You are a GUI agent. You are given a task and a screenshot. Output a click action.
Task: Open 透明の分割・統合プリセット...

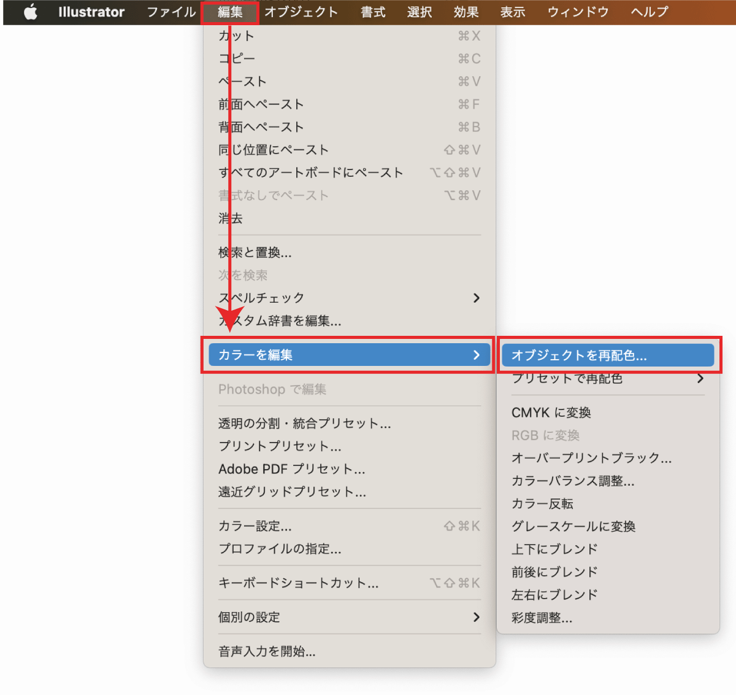pos(350,424)
